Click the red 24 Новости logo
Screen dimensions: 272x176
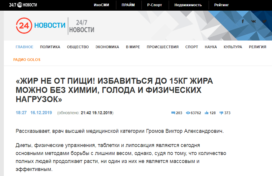click(41, 25)
